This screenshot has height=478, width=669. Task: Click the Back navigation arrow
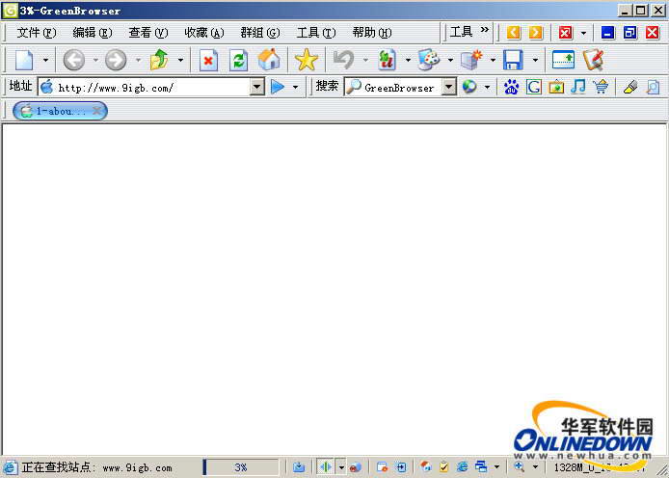[74, 60]
